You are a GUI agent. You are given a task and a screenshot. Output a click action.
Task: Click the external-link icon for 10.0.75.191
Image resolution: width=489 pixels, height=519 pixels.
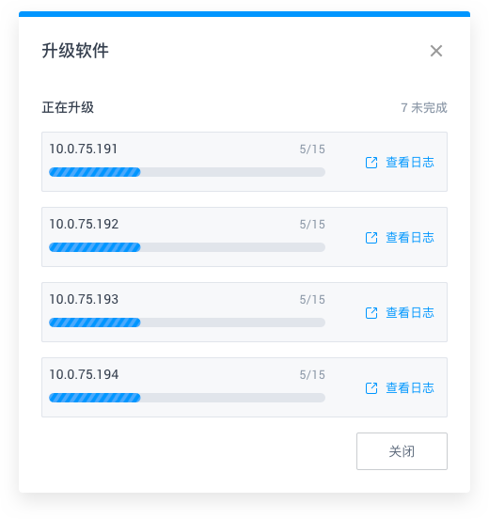371,163
